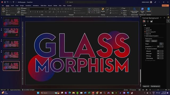Open the Design ribbon tab
Image resolution: width=170 pixels, height=95 pixels.
[x=22, y=6]
